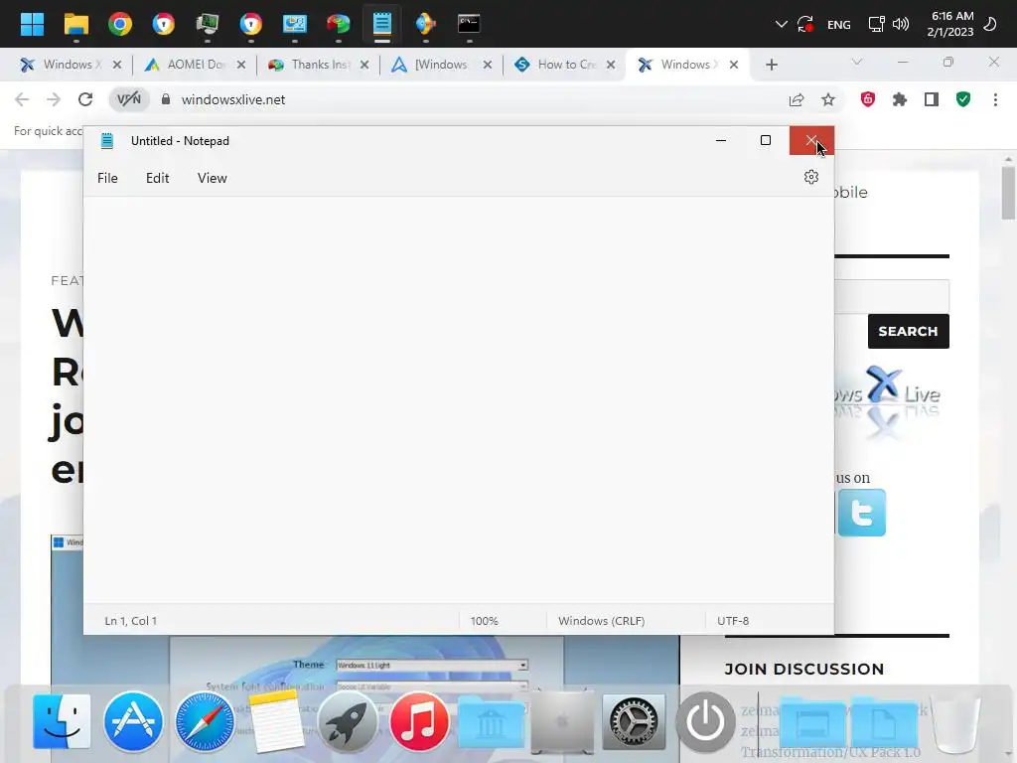Click the power button in the dock
This screenshot has width=1017, height=763.
(706, 721)
